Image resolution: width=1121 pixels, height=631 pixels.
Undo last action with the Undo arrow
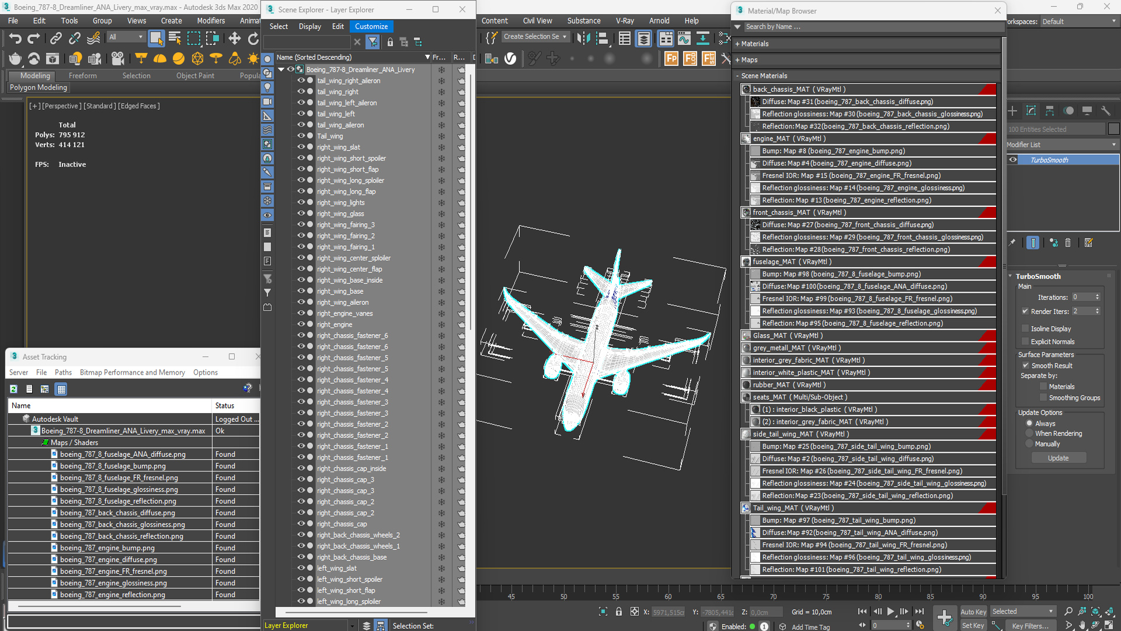pos(15,39)
